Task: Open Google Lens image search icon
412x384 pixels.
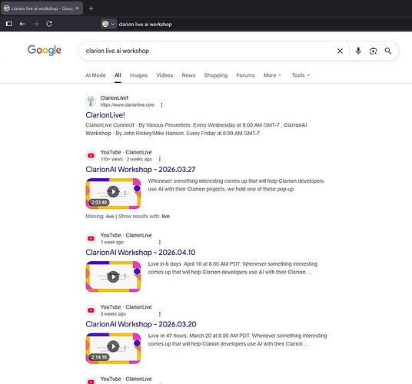Action: [373, 51]
